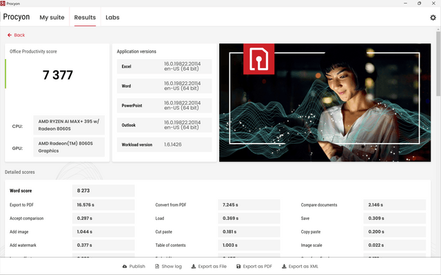The height and width of the screenshot is (275, 441).
Task: Click the Export as PDF text
Action: (258, 266)
